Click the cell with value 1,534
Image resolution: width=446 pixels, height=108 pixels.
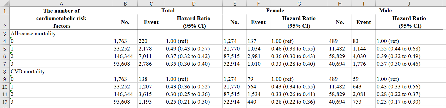[258, 94]
